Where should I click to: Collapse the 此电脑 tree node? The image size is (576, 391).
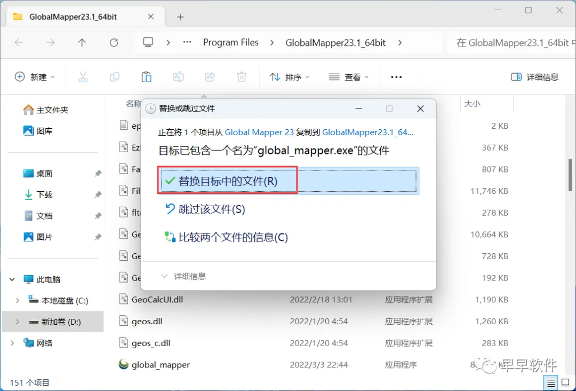12,279
